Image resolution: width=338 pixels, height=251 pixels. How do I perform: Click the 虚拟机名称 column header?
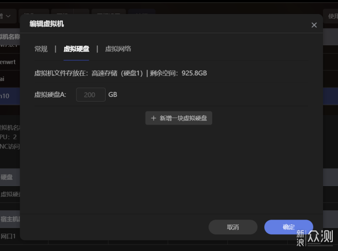[9, 37]
